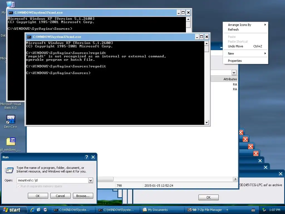Click Attributes column header in 7-Zip

coord(224,79)
